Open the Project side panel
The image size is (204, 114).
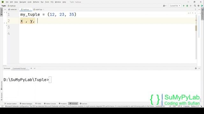point(1,12)
